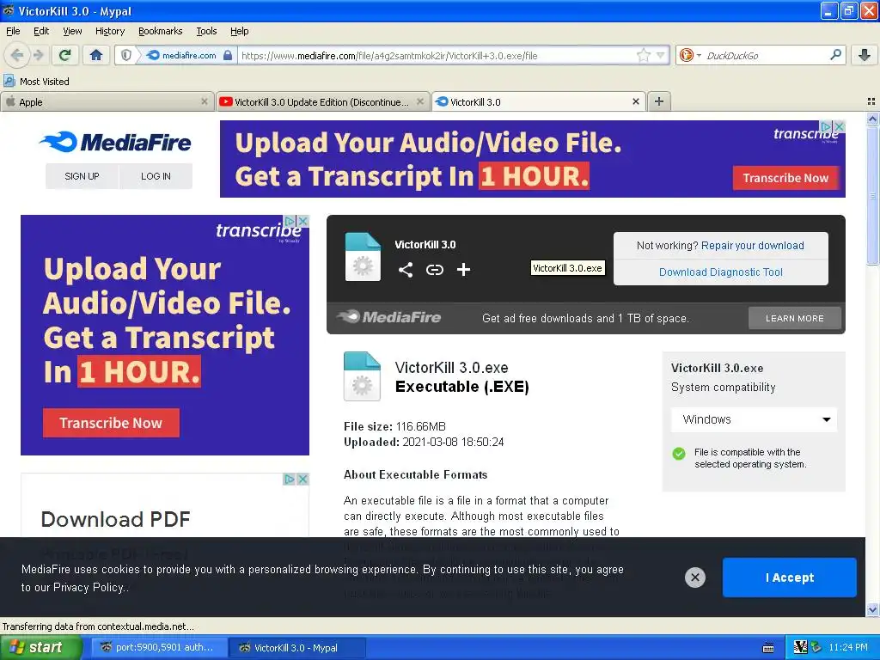Click the file icon in dark header
Image resolution: width=880 pixels, height=660 pixels.
(363, 256)
